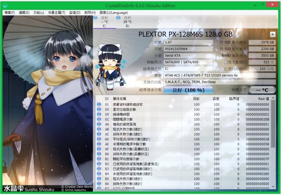Click status orb for attribute B3

click(x=99, y=169)
